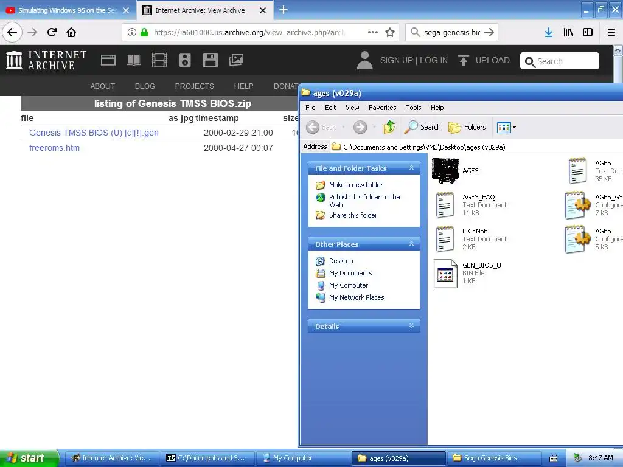Open Internet Archive audio speaker icon
Image resolution: width=623 pixels, height=467 pixels.
pyautogui.click(x=185, y=60)
